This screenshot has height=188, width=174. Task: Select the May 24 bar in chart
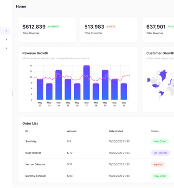pos(58,84)
